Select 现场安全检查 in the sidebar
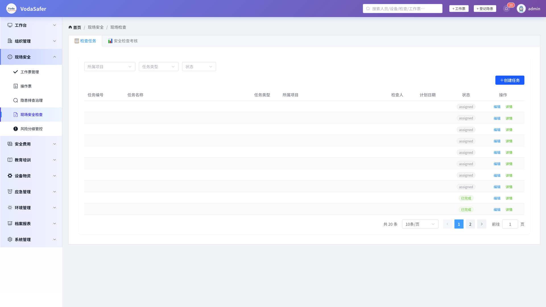 coord(31,115)
